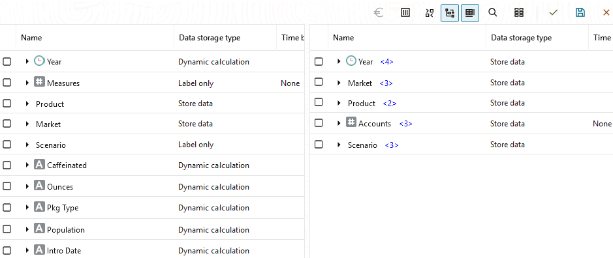Click the hash icon beside Accounts
Viewport: 613px width, 258px height.
[351, 122]
